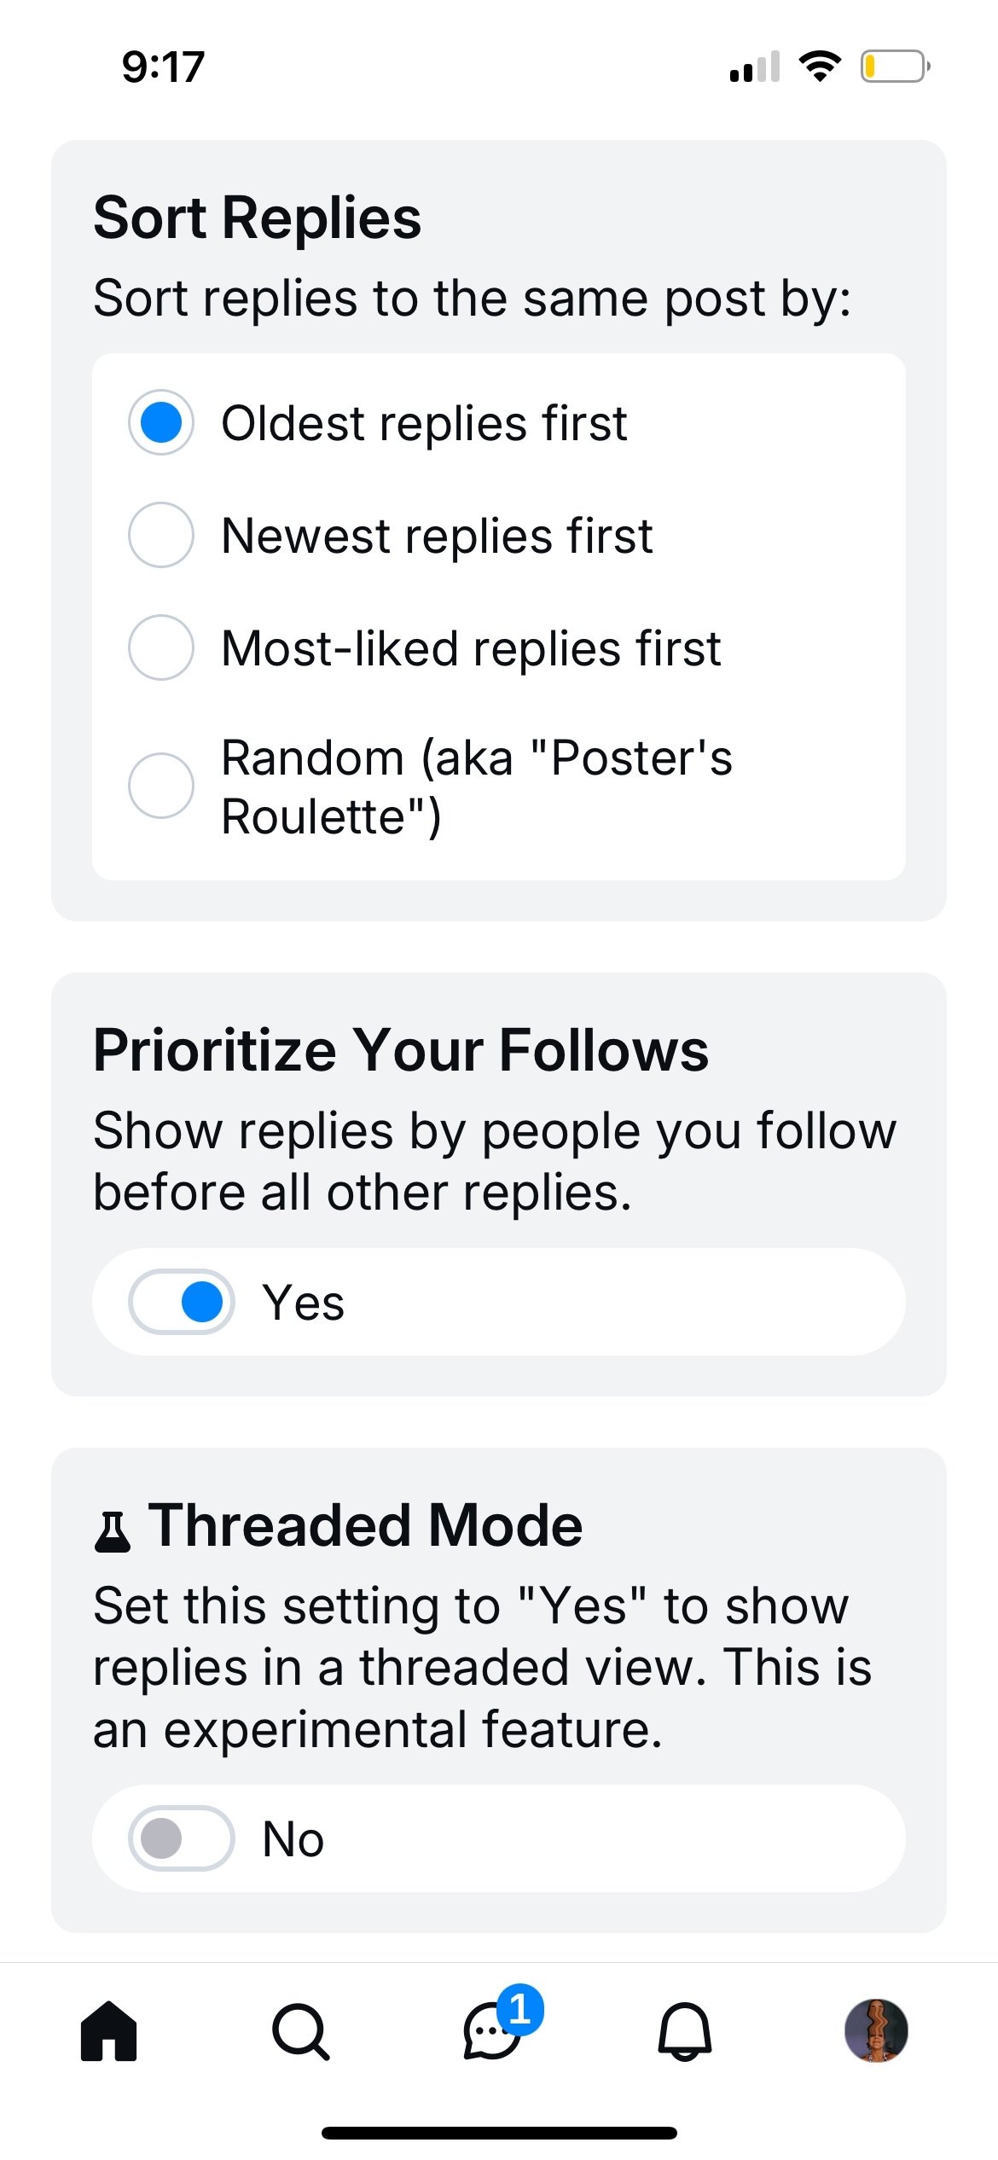Image resolution: width=998 pixels, height=2160 pixels.
Task: Tap the cellular signal strength icon
Action: [x=755, y=67]
